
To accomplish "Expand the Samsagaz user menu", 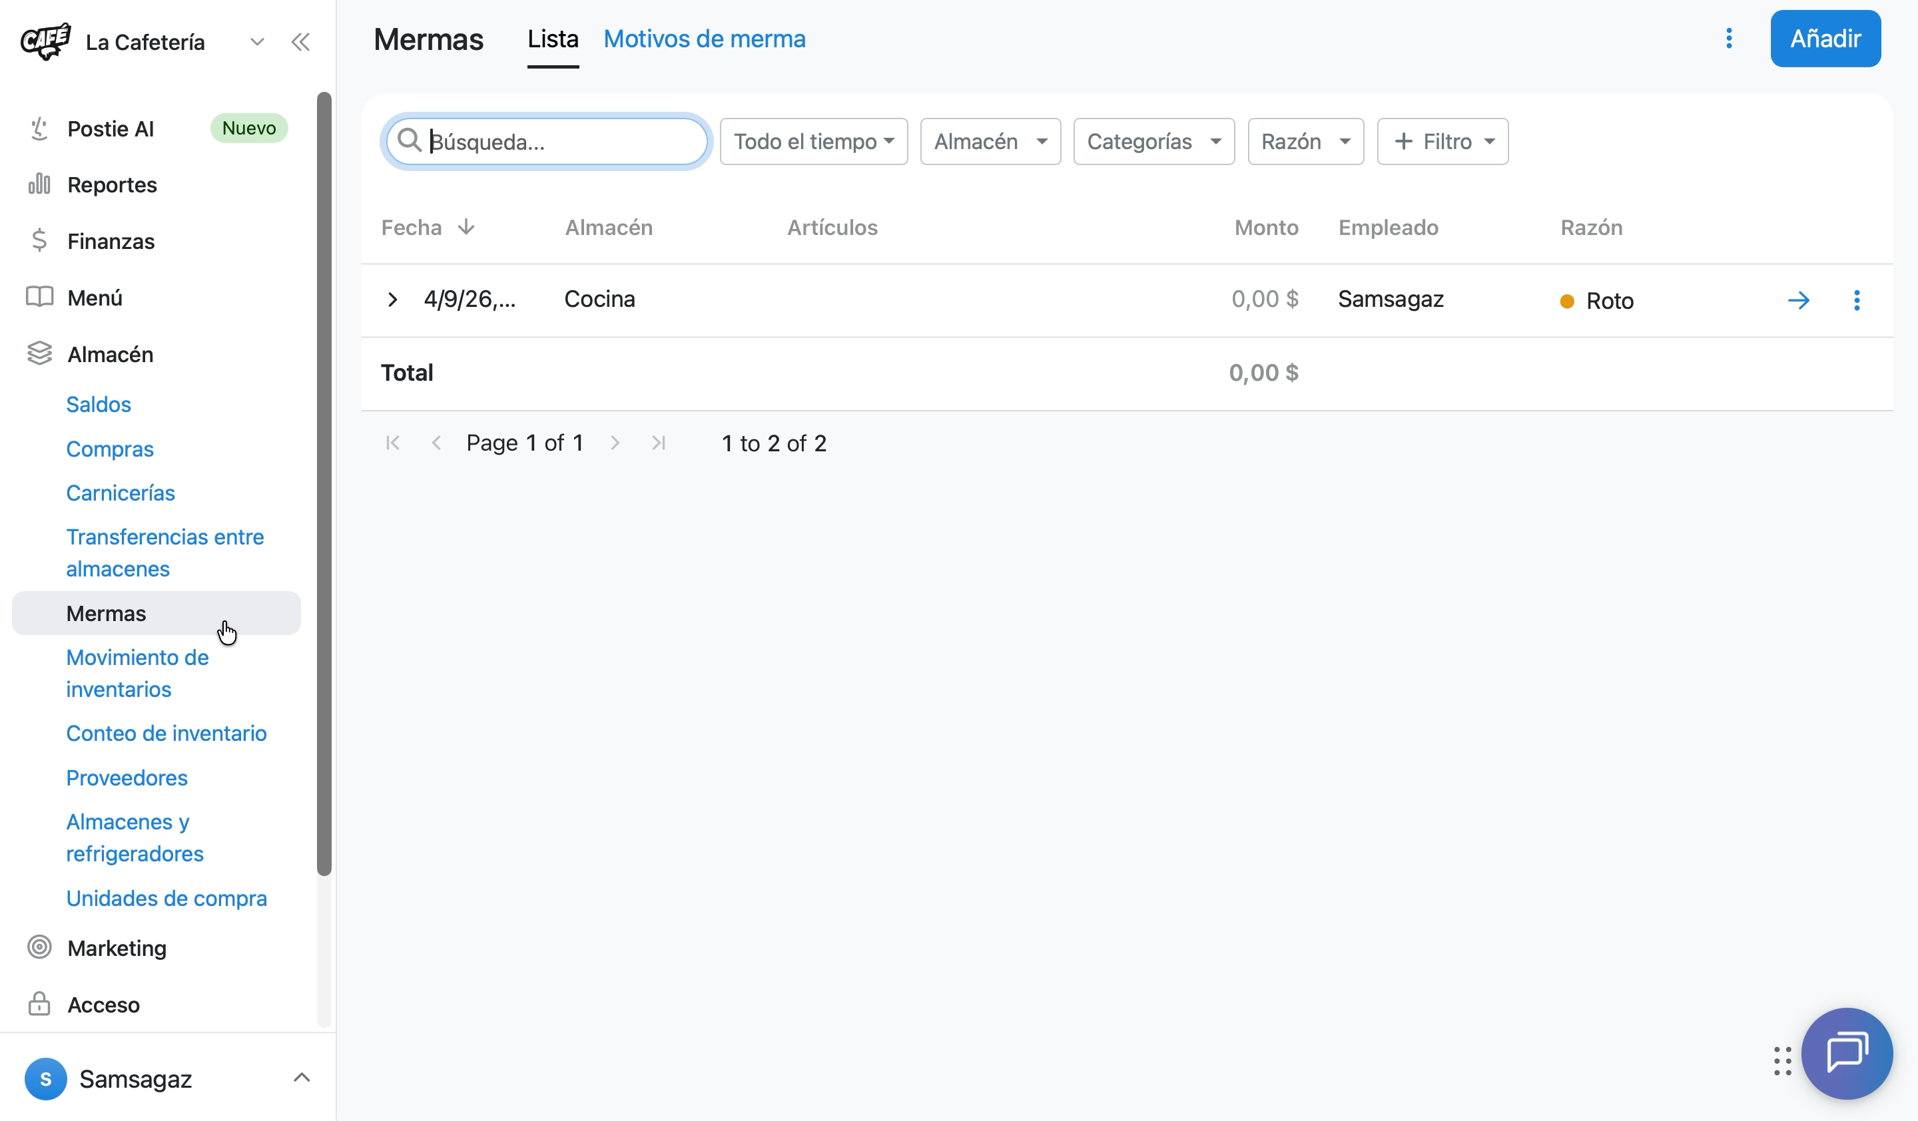I will click(302, 1078).
